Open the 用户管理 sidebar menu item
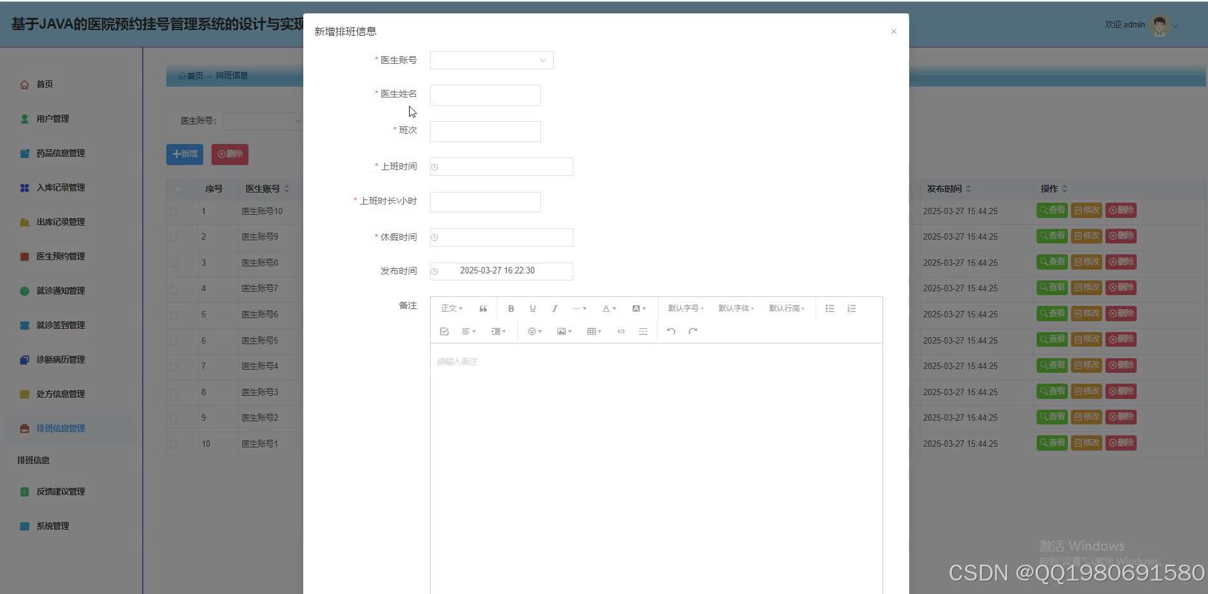The image size is (1208, 594). [54, 118]
